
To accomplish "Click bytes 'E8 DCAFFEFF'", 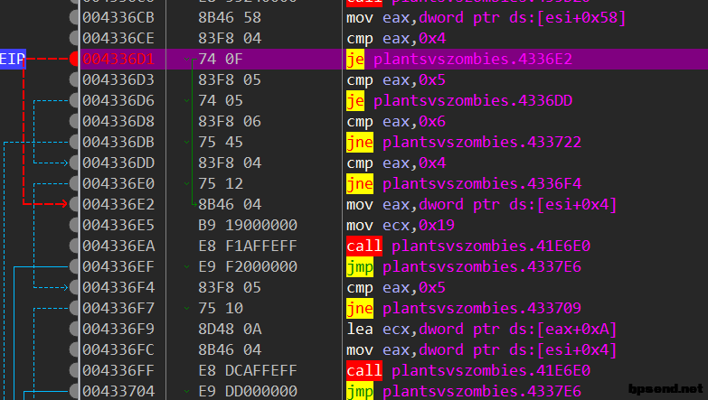I will [248, 370].
